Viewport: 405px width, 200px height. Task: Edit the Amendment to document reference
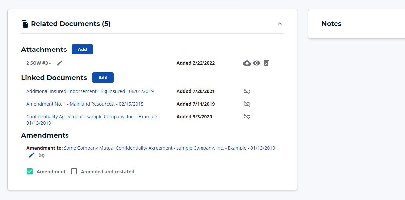32,155
